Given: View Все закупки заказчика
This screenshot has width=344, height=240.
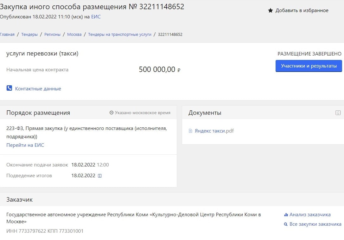Looking at the screenshot, I should pyautogui.click(x=315, y=224).
